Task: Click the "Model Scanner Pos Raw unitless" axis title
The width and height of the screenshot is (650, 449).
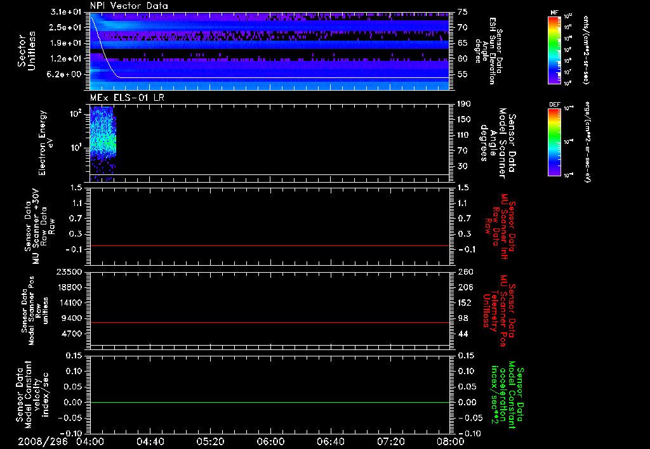Action: (x=34, y=311)
